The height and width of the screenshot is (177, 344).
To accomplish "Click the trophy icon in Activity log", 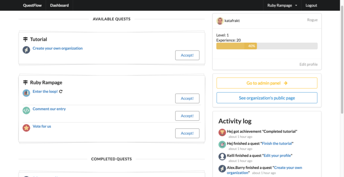I will click(222, 133).
